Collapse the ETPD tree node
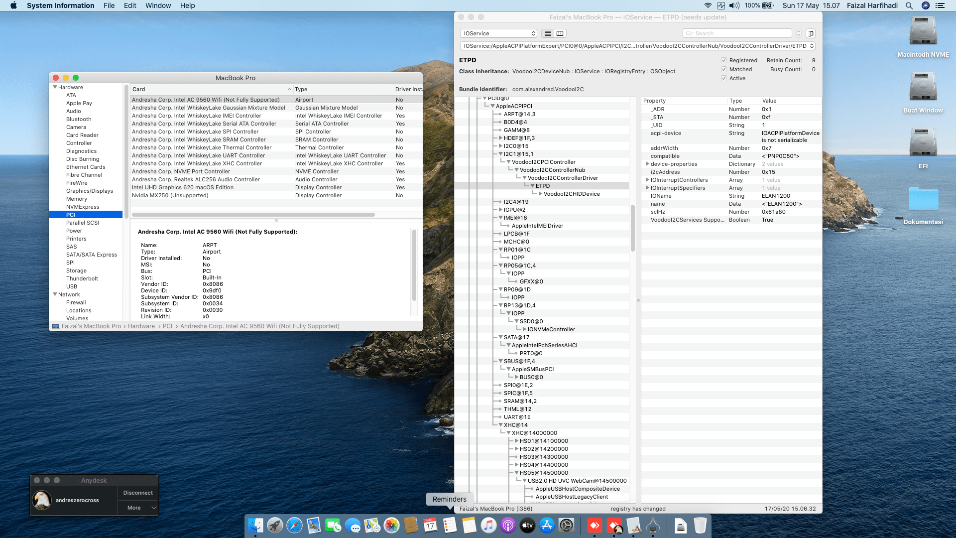 point(532,186)
